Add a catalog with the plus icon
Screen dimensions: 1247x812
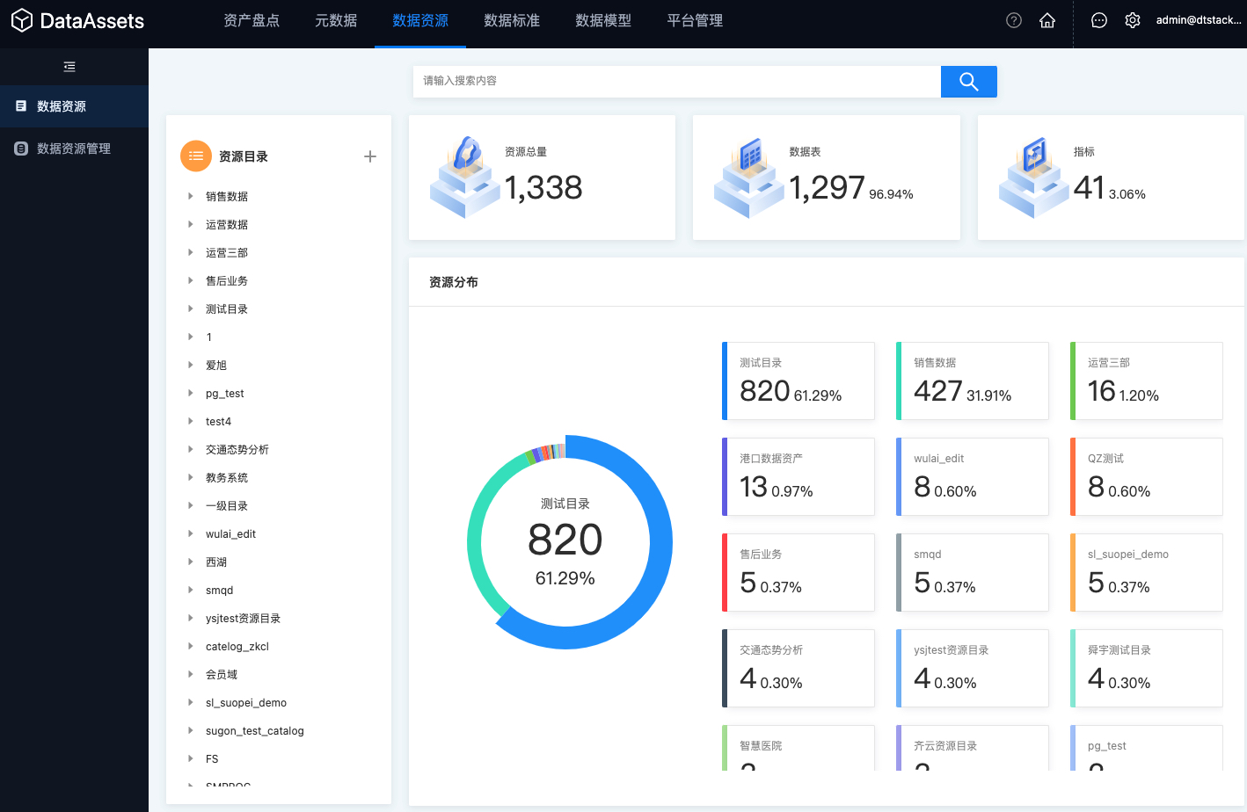370,156
